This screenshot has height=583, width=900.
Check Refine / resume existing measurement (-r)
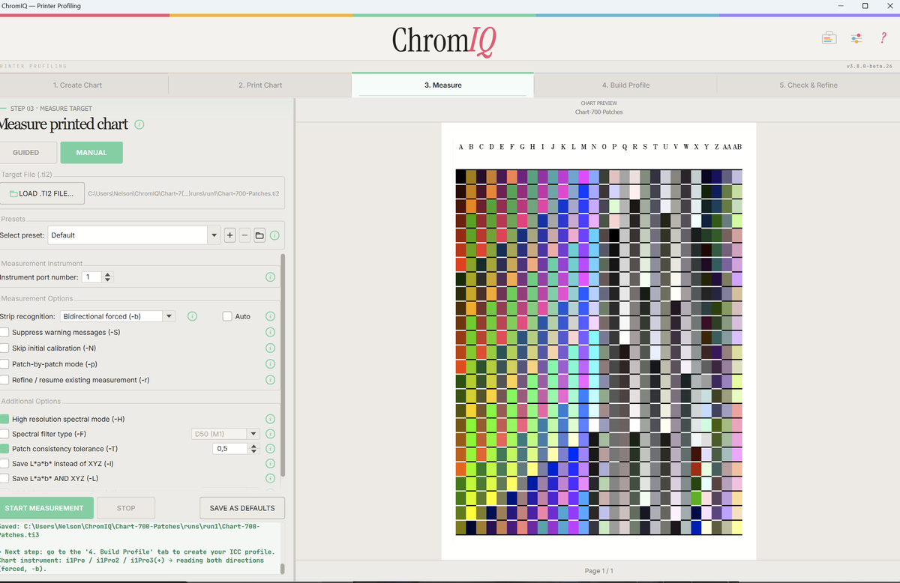click(4, 380)
